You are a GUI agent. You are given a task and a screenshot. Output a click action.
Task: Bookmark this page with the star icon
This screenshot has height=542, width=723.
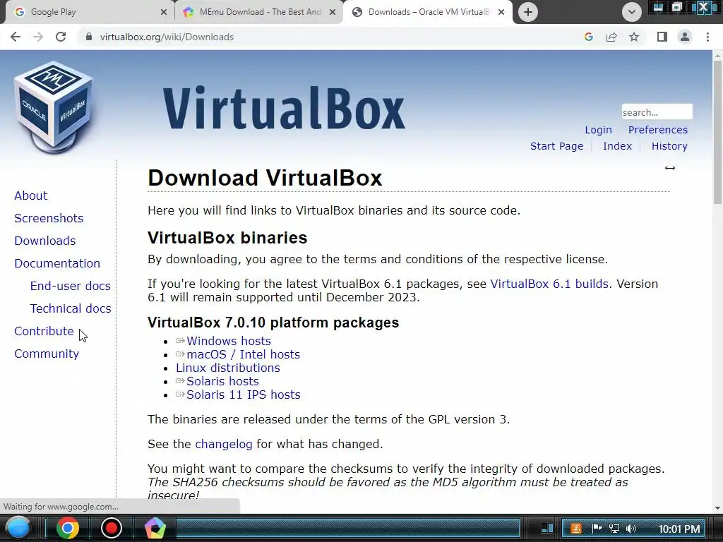634,37
